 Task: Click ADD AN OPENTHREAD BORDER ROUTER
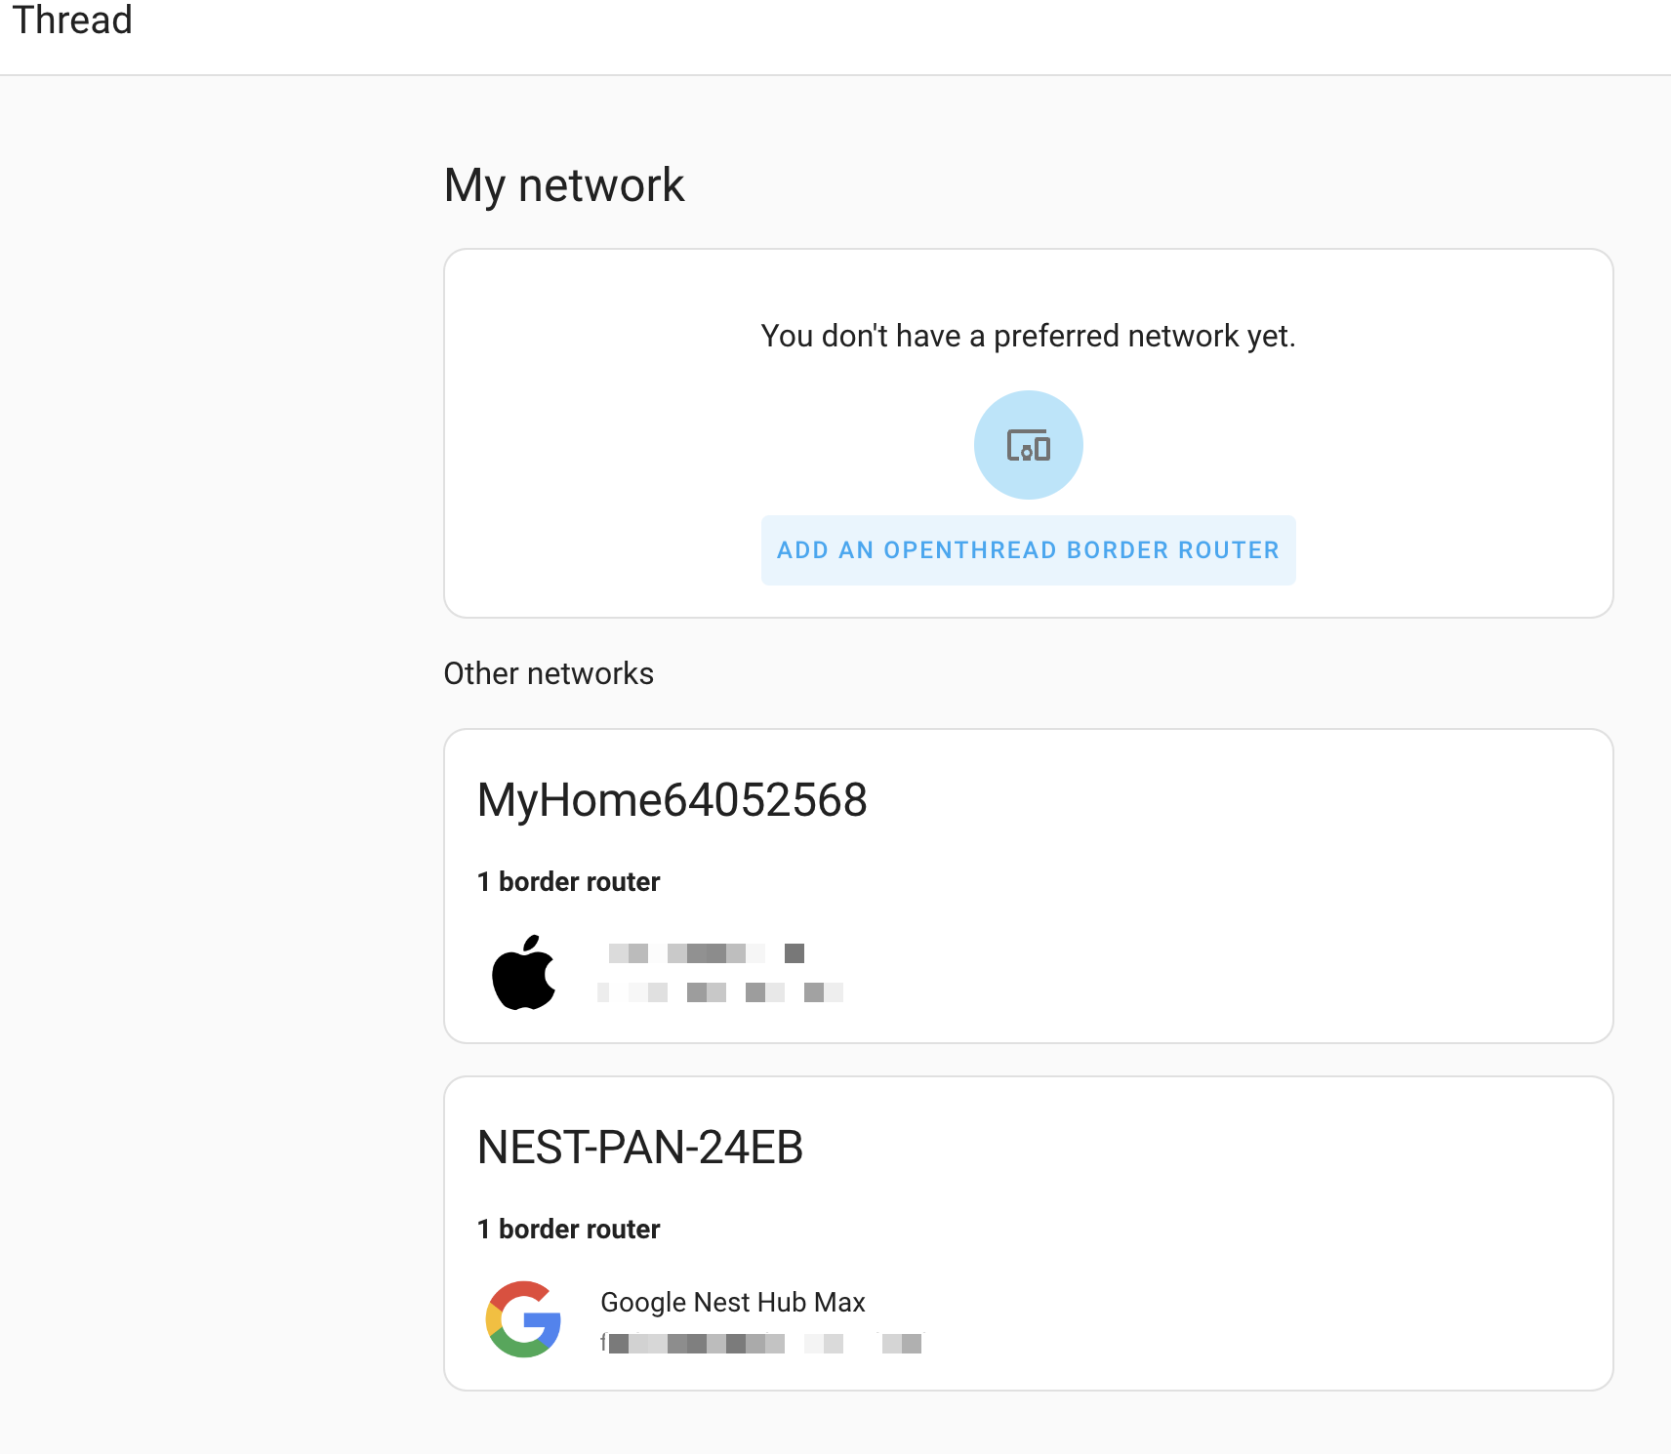tap(1027, 549)
